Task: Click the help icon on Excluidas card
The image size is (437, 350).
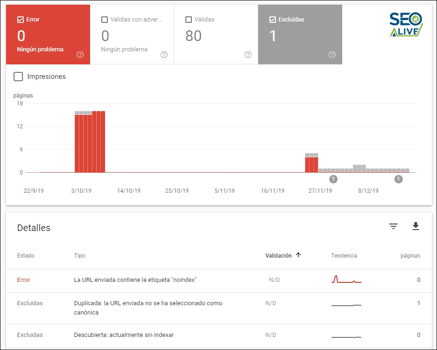Action: coord(332,55)
